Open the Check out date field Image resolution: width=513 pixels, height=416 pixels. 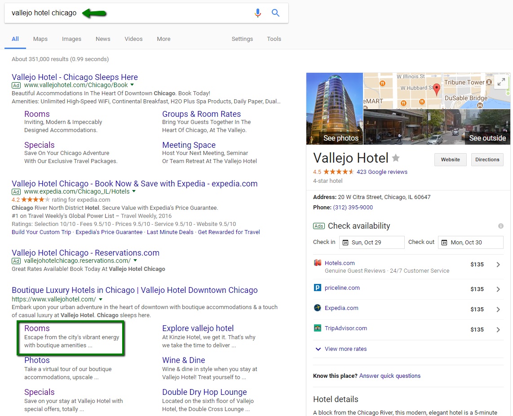470,243
